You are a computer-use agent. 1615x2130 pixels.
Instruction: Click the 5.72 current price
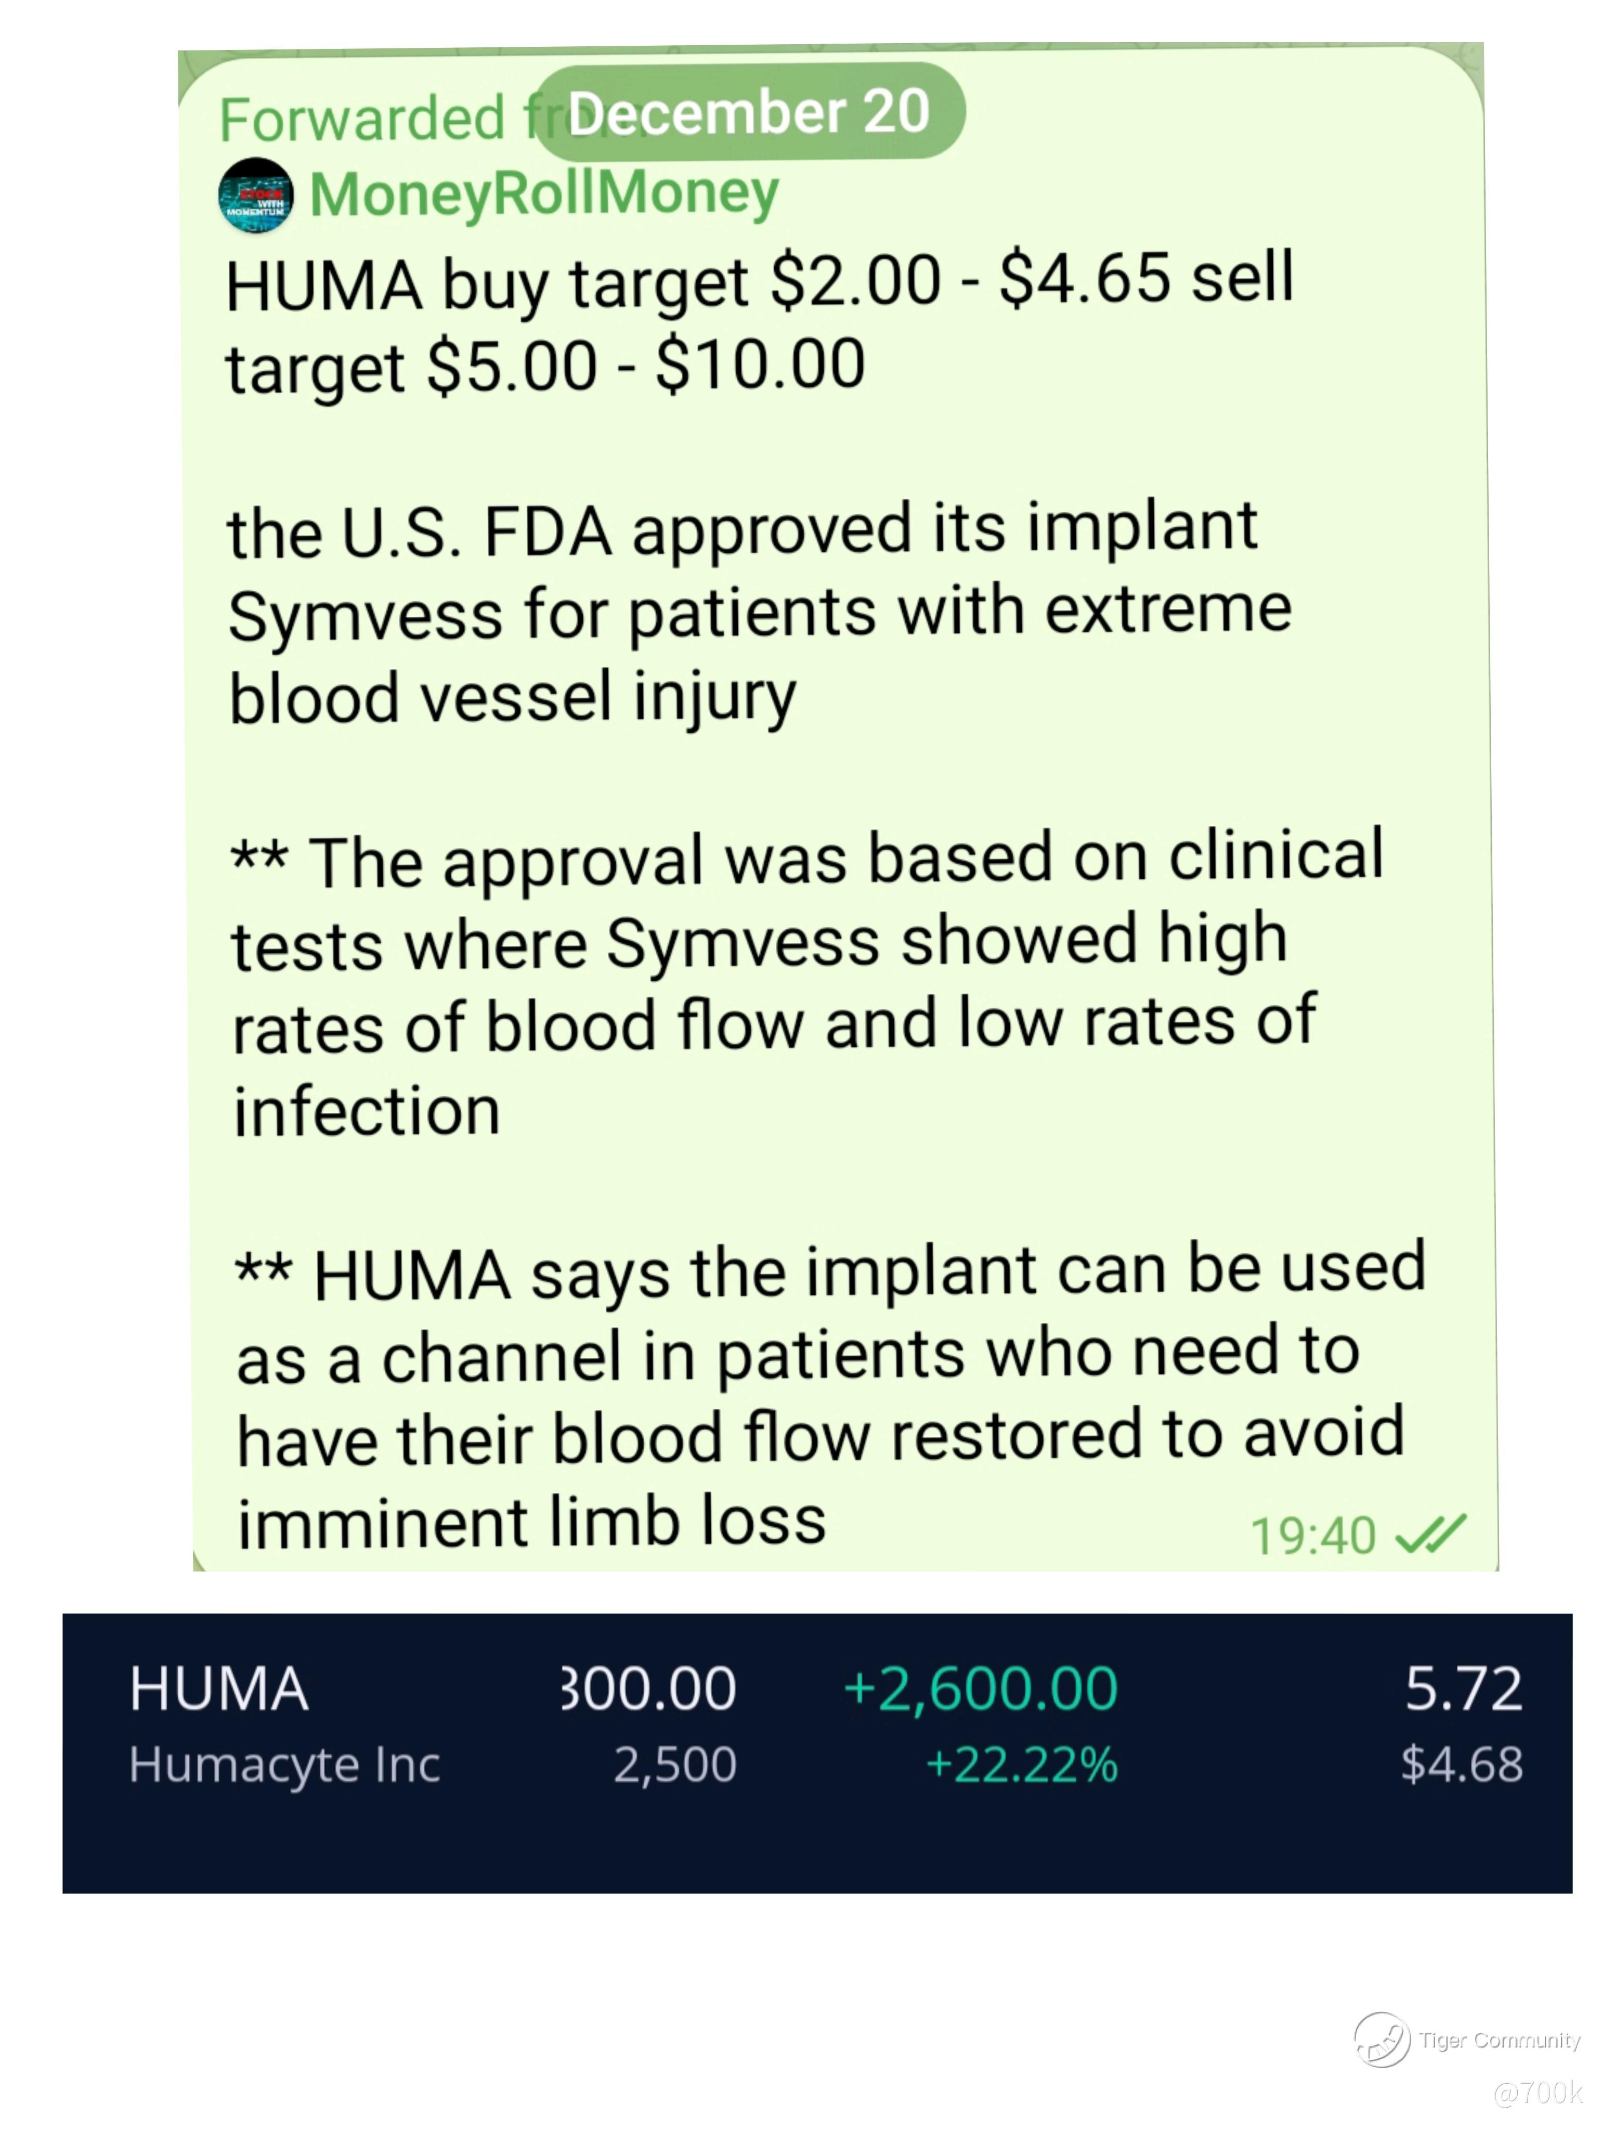(1463, 1689)
